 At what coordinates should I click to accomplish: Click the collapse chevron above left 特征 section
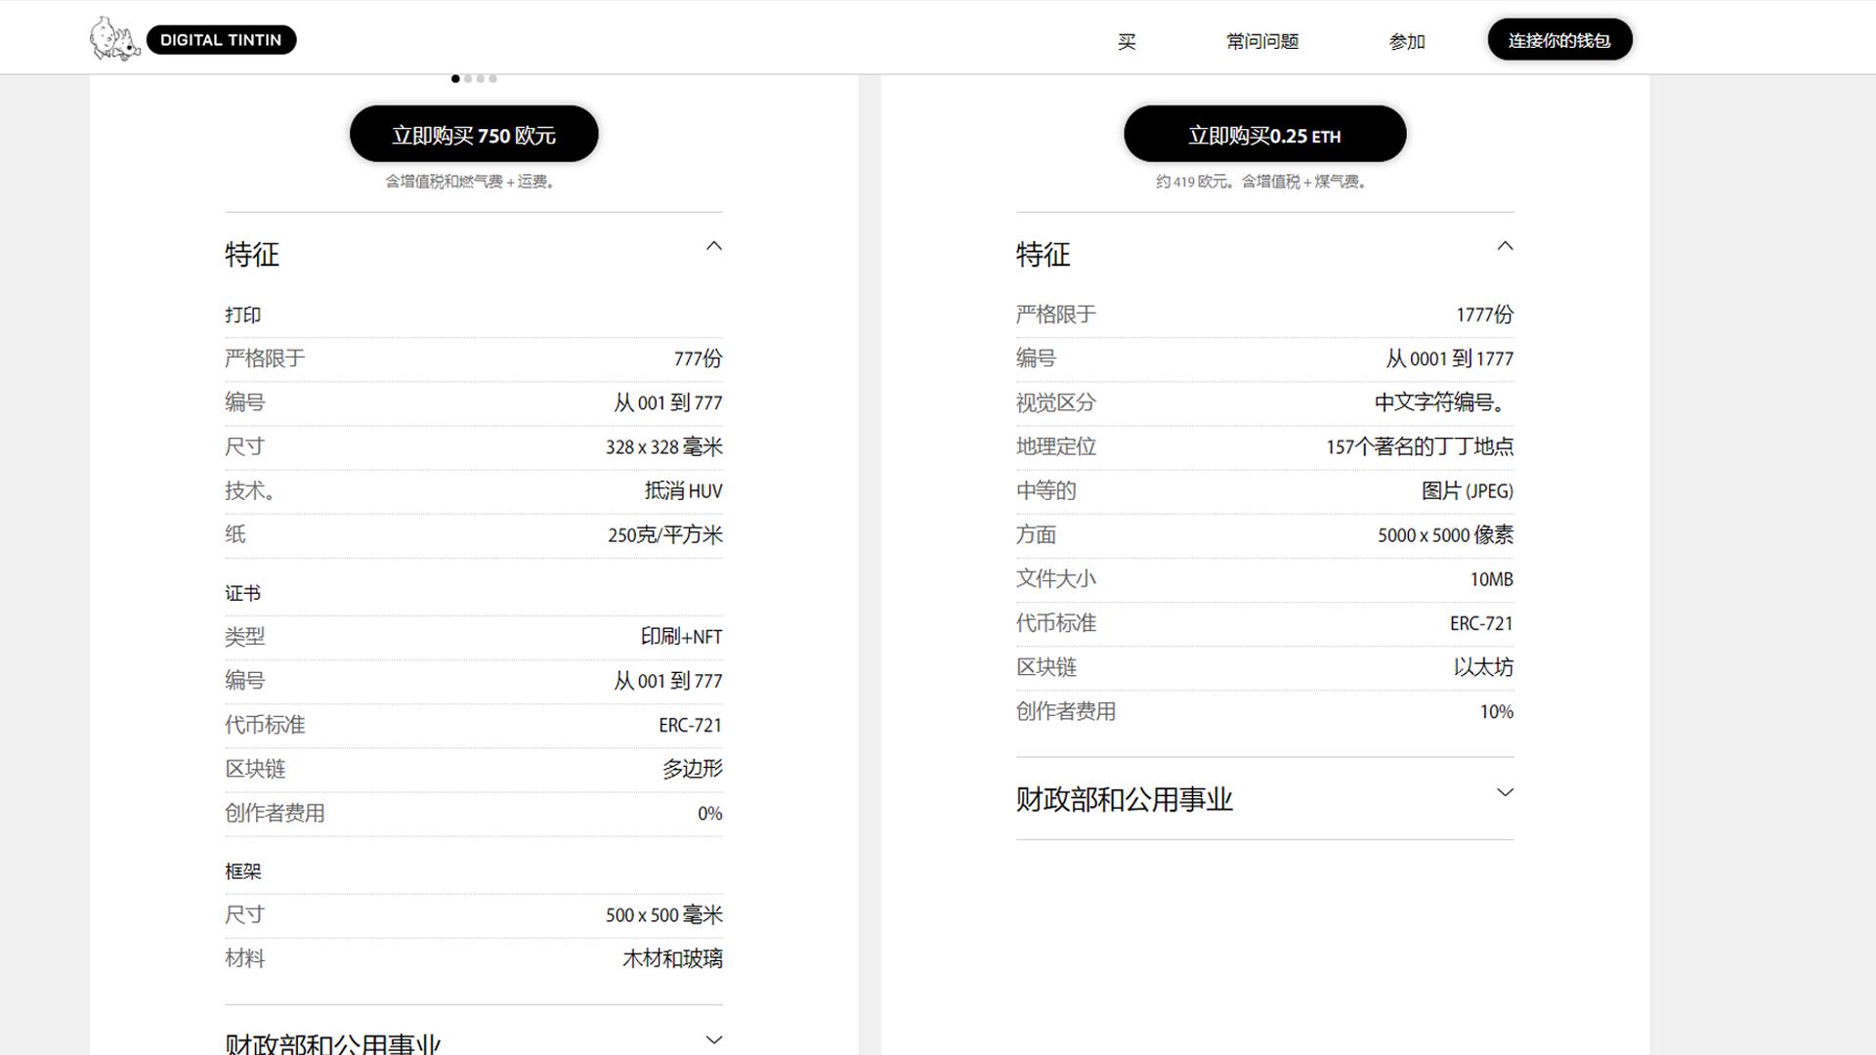(715, 246)
